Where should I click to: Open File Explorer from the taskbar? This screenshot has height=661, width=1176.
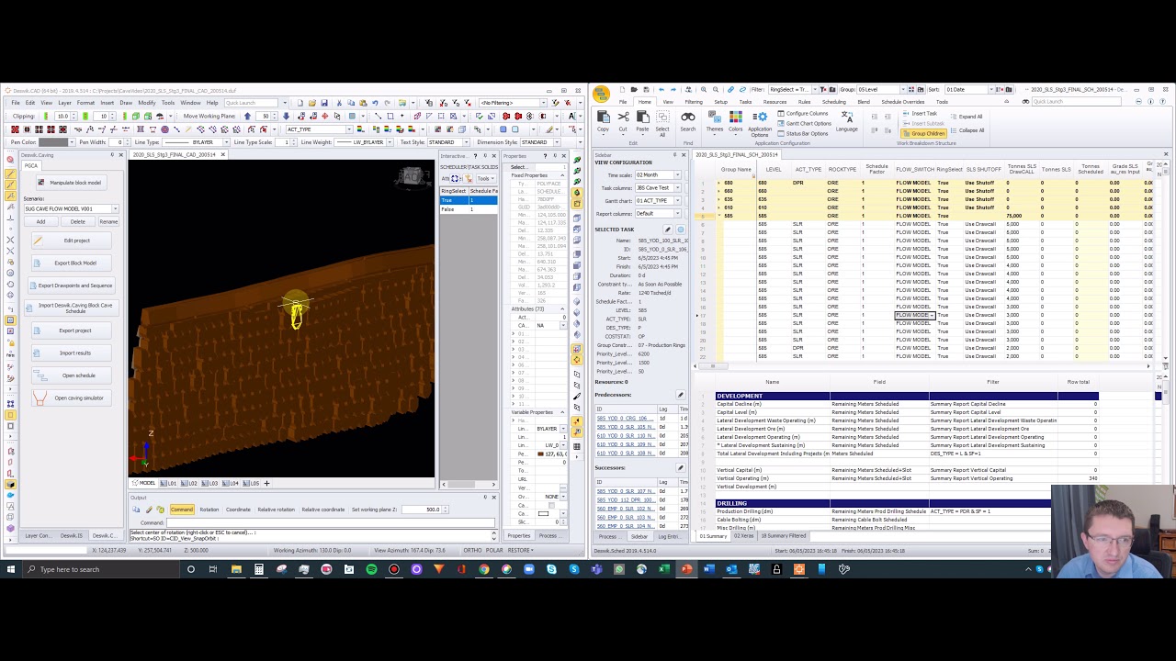pyautogui.click(x=236, y=569)
